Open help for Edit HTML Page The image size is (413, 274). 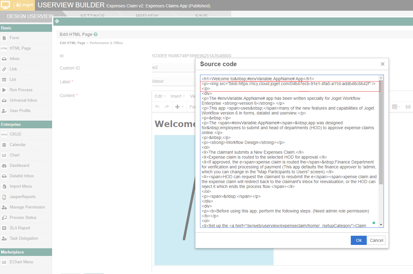click(x=96, y=35)
